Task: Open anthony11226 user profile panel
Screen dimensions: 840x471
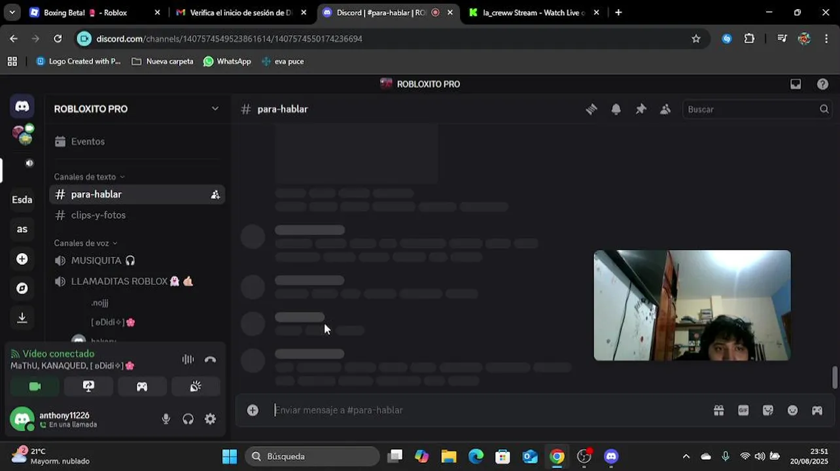Action: click(x=81, y=419)
